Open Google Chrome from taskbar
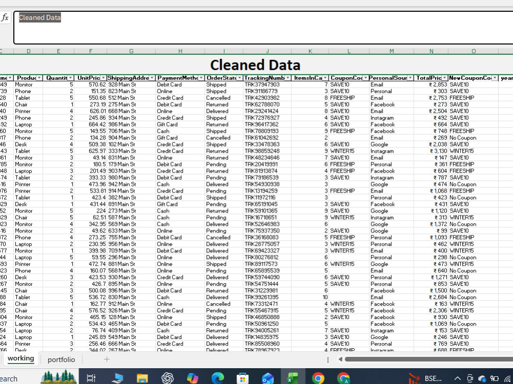Viewport: 513px width, 384px height. coord(318,378)
